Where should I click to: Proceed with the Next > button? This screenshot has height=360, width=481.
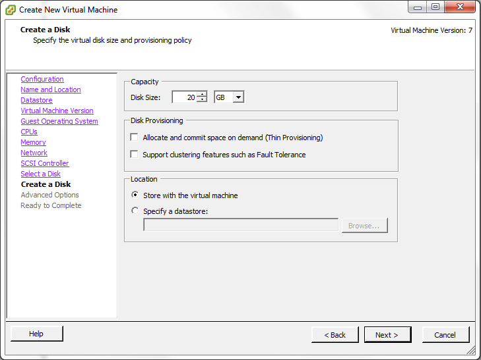coord(387,335)
